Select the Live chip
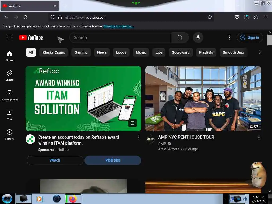Image resolution: width=272 pixels, height=204 pixels. tap(159, 52)
